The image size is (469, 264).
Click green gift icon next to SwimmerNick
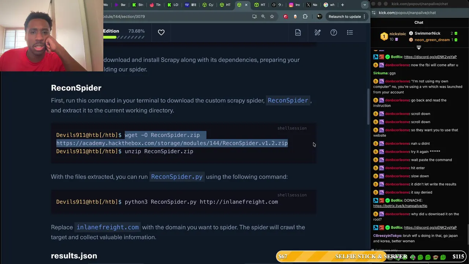[456, 33]
